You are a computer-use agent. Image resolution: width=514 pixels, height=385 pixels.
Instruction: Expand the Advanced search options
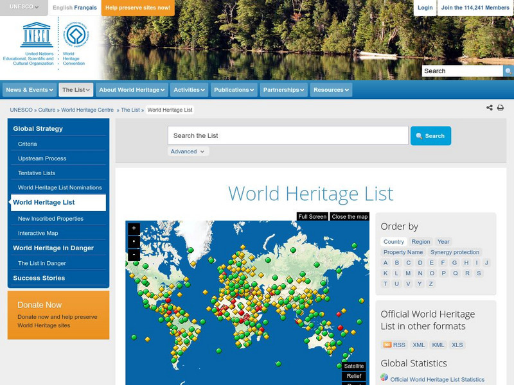188,151
